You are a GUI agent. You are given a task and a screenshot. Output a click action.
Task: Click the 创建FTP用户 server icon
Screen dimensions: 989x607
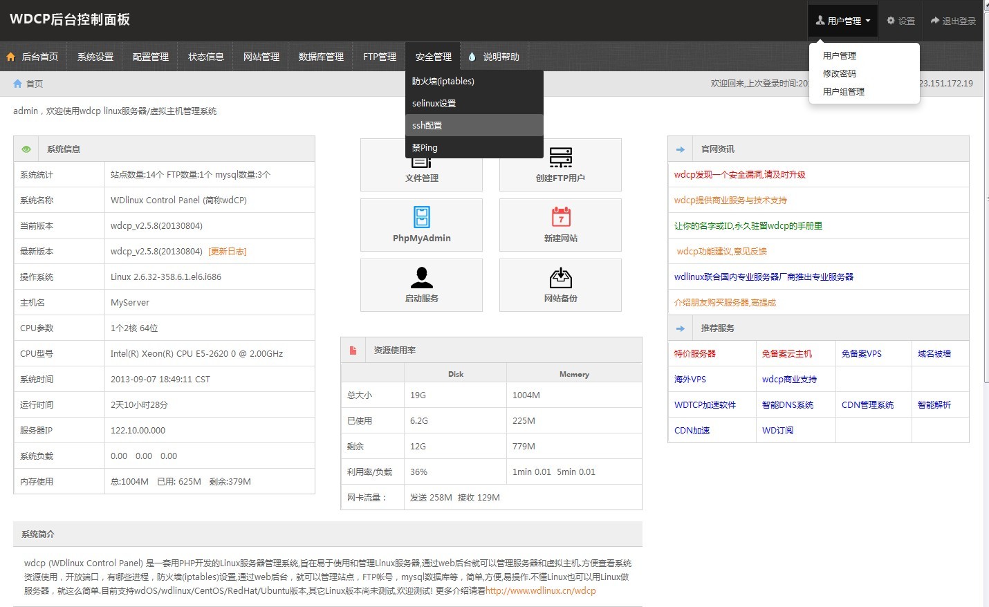[x=560, y=158]
